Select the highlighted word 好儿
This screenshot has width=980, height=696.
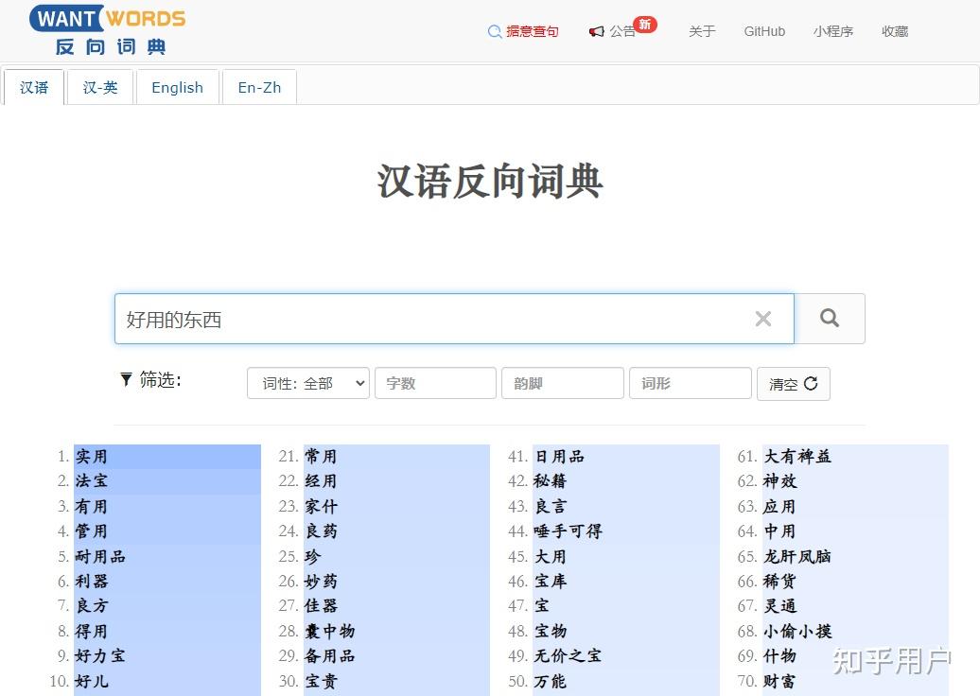92,681
